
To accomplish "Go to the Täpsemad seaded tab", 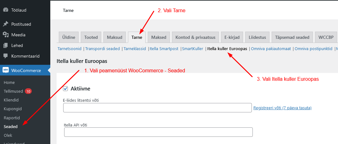I will [x=292, y=37].
